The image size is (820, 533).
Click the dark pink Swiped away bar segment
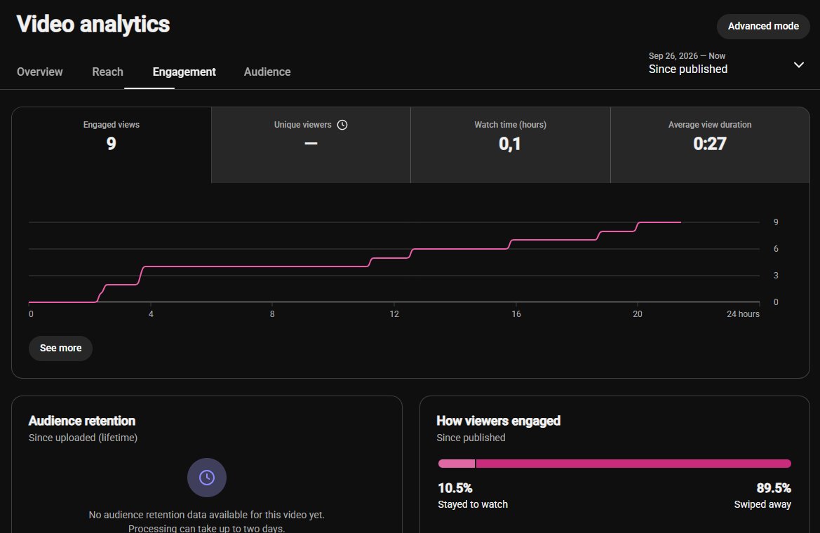point(633,464)
